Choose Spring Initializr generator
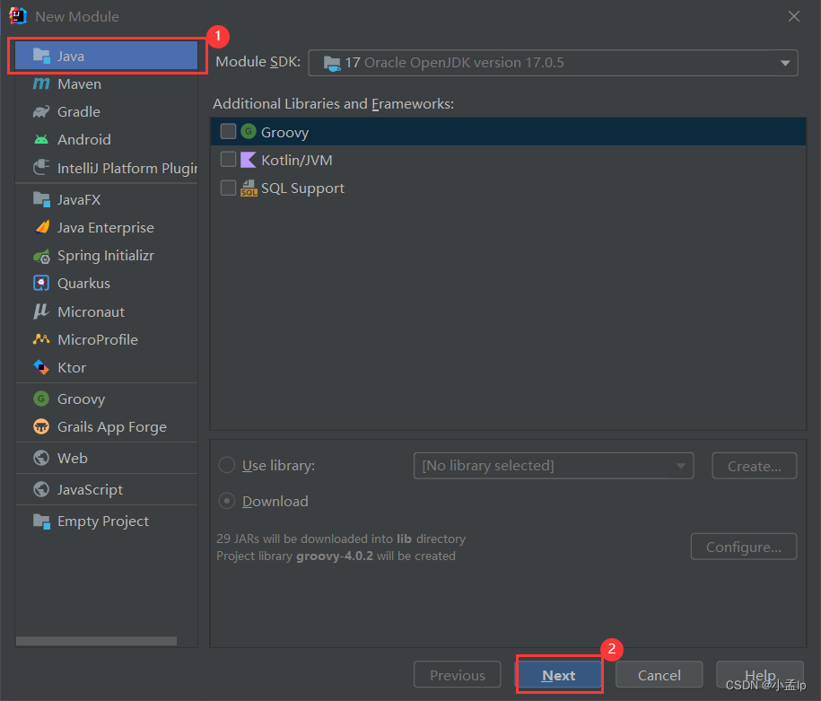 pyautogui.click(x=106, y=256)
